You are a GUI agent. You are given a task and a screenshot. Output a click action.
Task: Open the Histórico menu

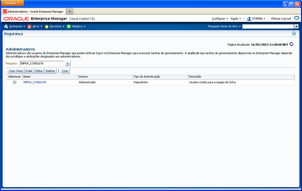(x=79, y=26)
